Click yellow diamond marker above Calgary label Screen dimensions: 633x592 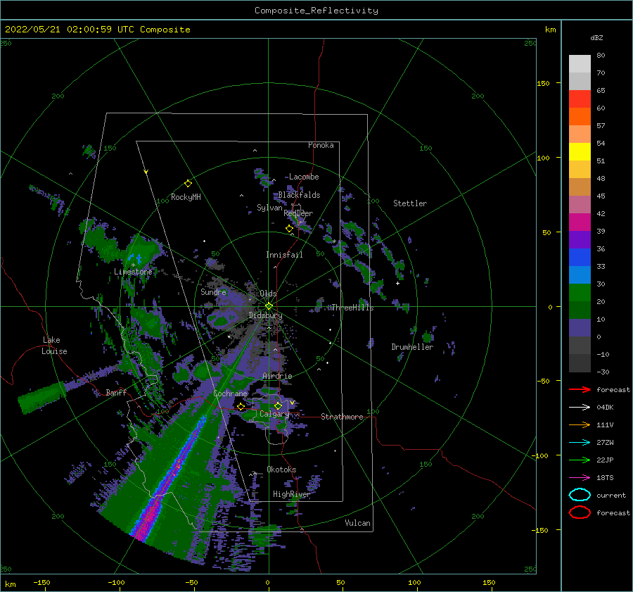click(x=278, y=405)
